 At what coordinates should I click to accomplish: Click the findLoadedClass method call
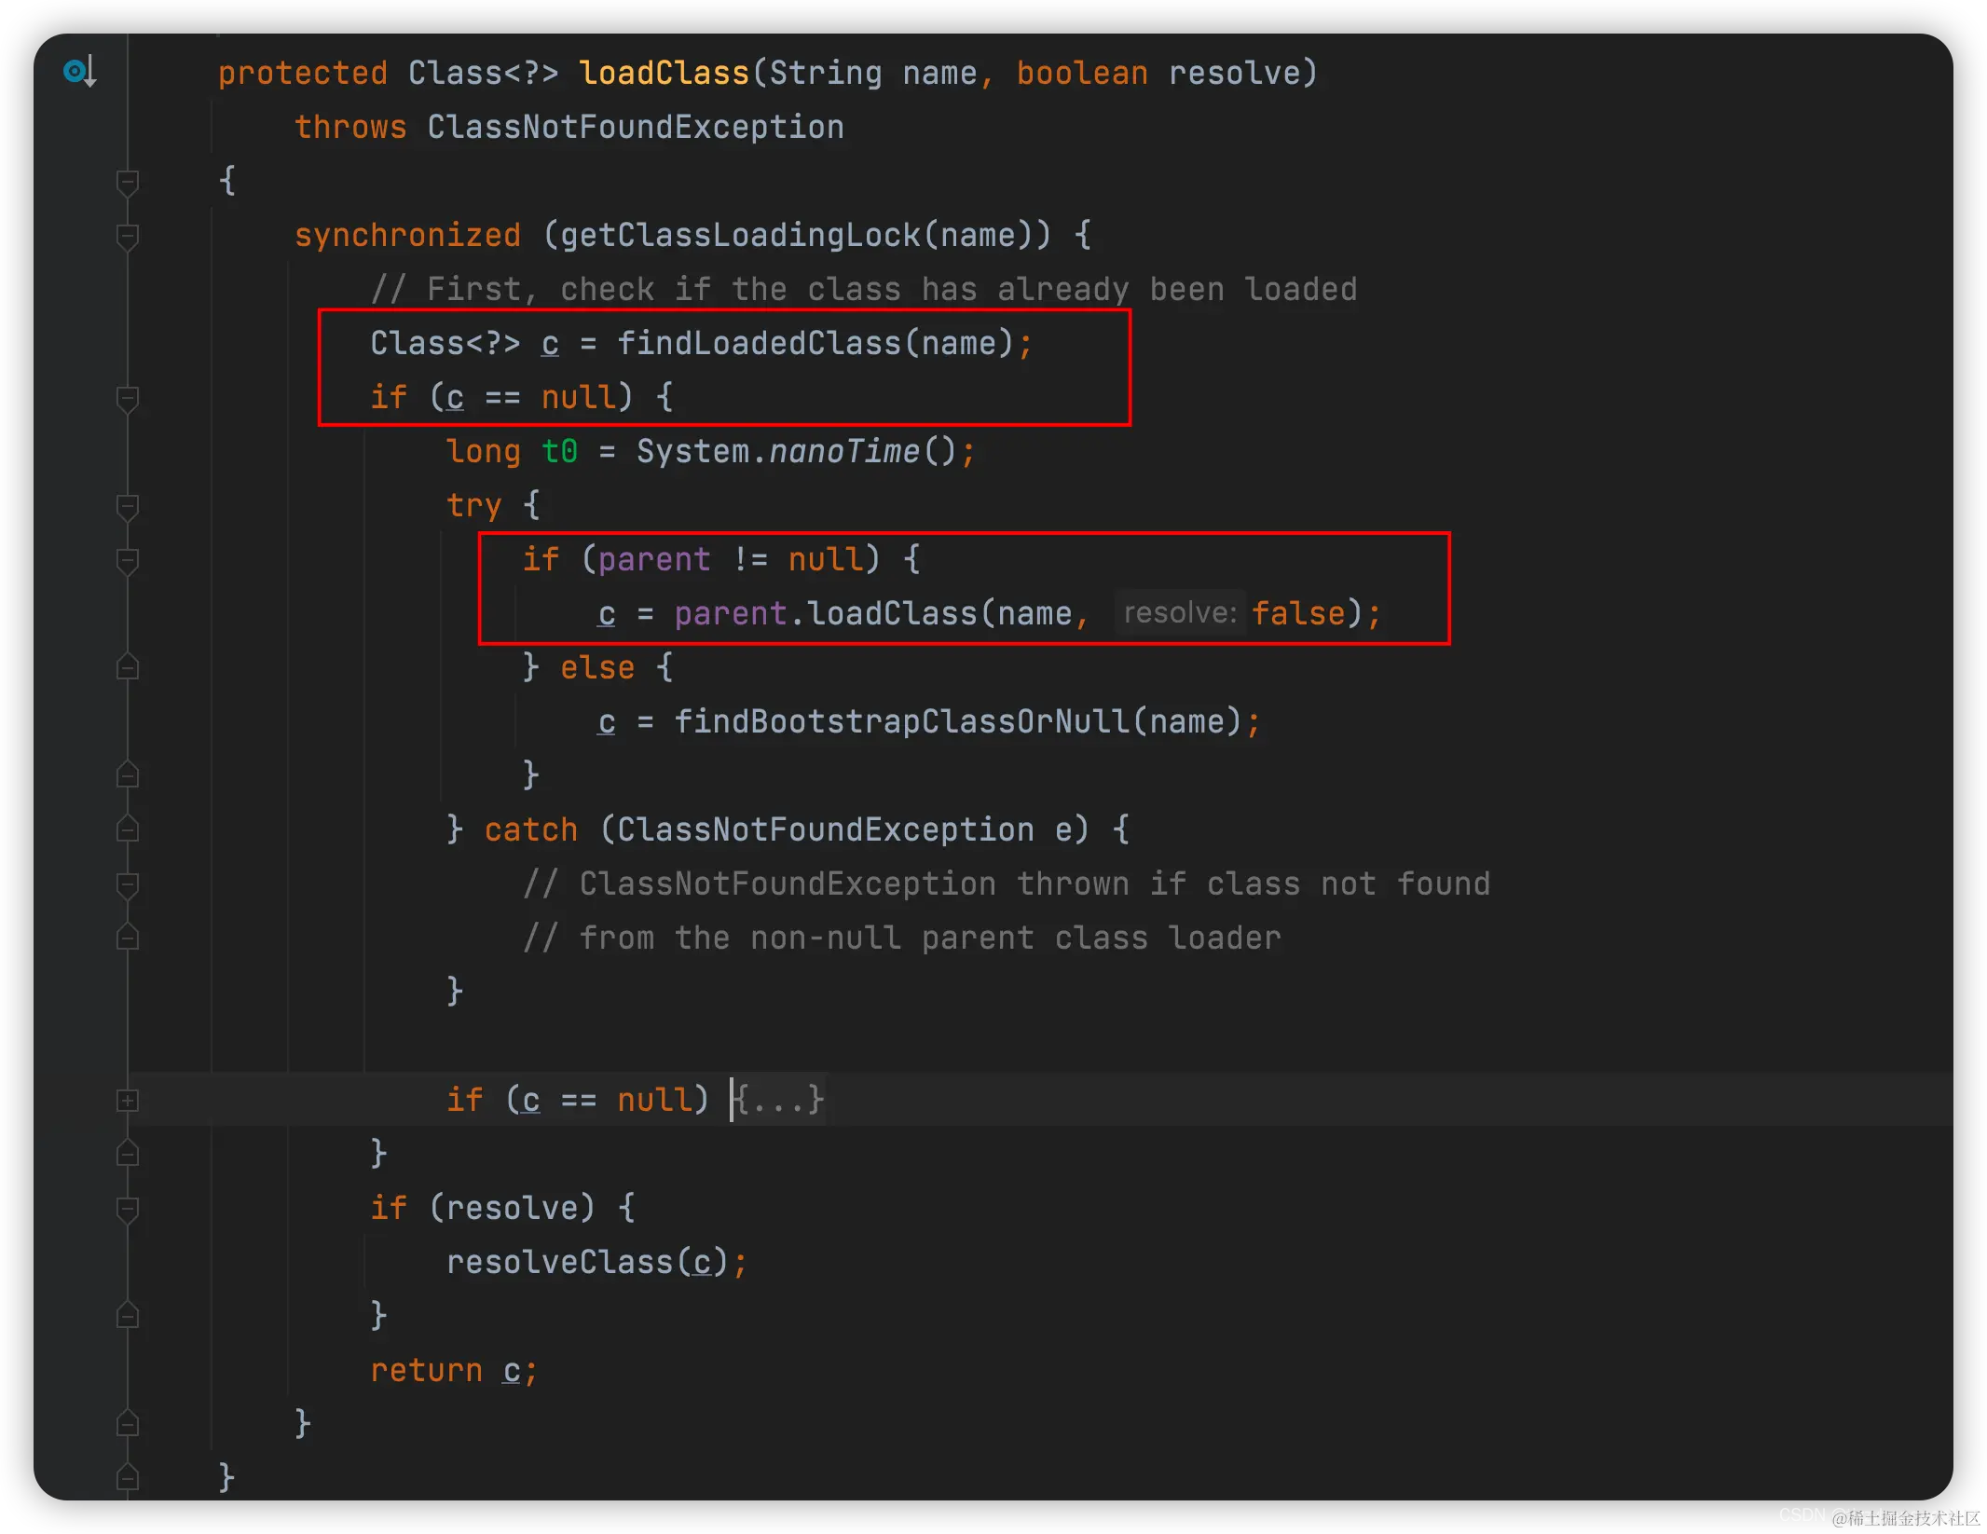tap(760, 343)
